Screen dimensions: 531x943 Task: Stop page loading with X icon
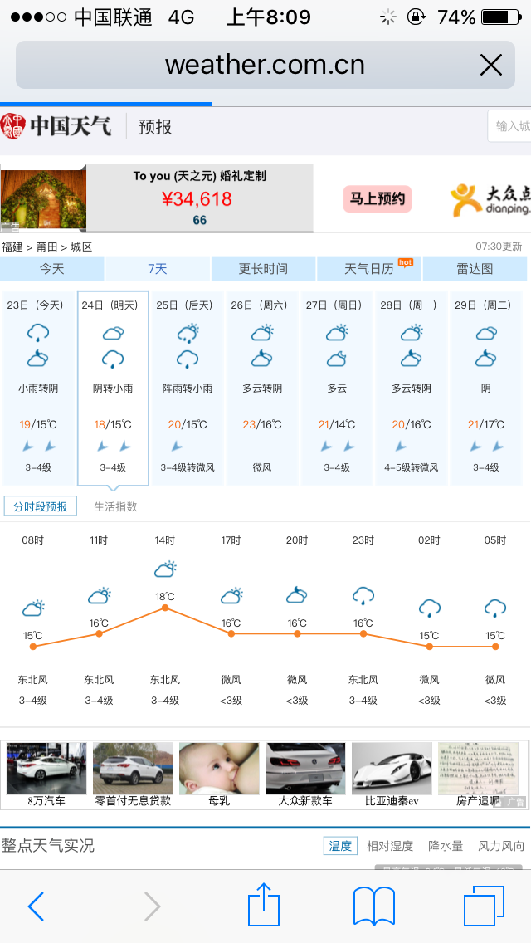point(491,65)
